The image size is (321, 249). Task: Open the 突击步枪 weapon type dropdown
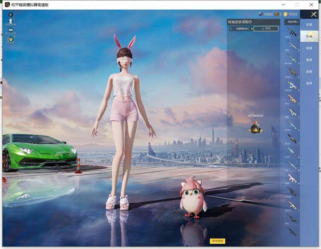tap(292, 22)
